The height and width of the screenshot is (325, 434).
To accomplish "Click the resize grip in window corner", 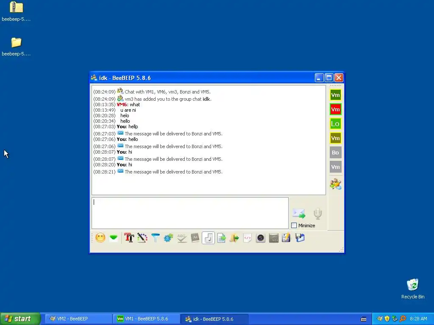I will coord(341,250).
